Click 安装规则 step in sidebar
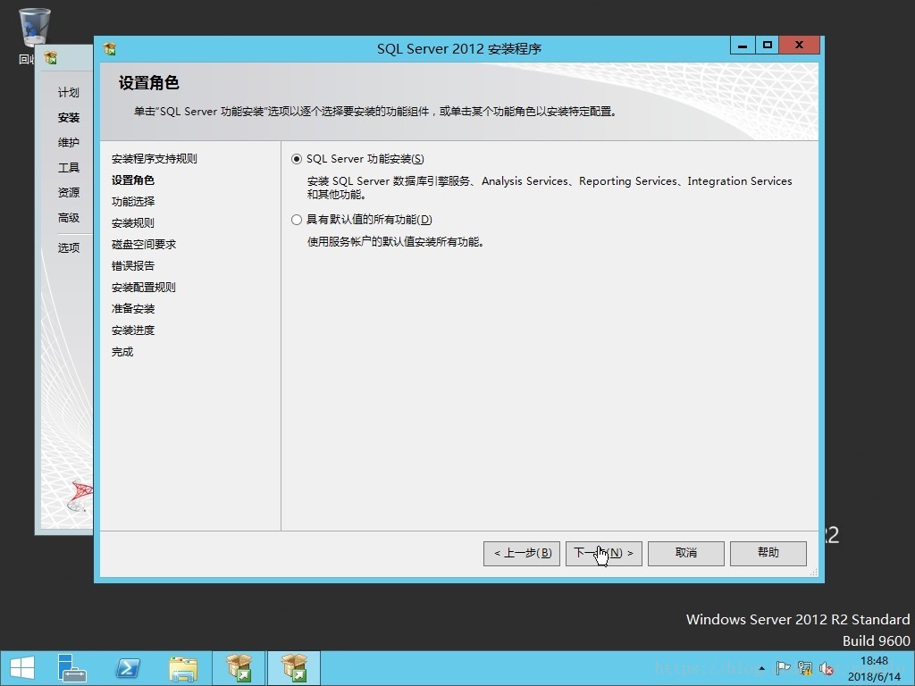 [x=133, y=222]
